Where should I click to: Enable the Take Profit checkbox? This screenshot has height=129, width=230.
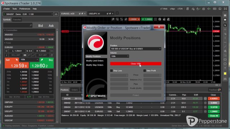click(x=144, y=71)
